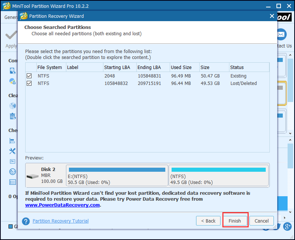Click the Surface Test icon in sidebar
Screen dimensions: 295x240
click(x=13, y=161)
